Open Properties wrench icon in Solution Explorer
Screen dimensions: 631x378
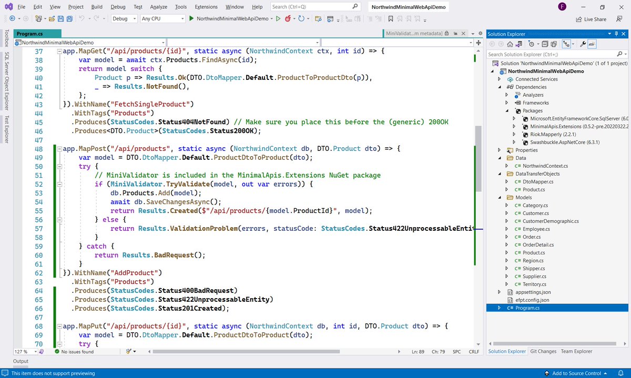click(583, 44)
